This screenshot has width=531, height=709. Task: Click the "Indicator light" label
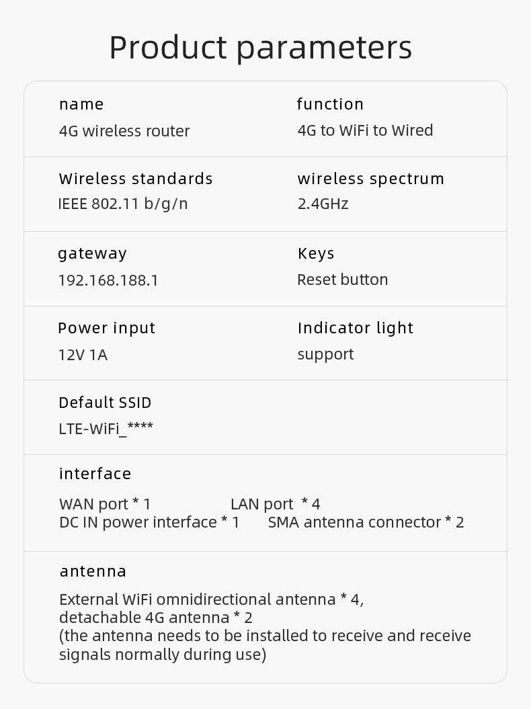coord(356,328)
